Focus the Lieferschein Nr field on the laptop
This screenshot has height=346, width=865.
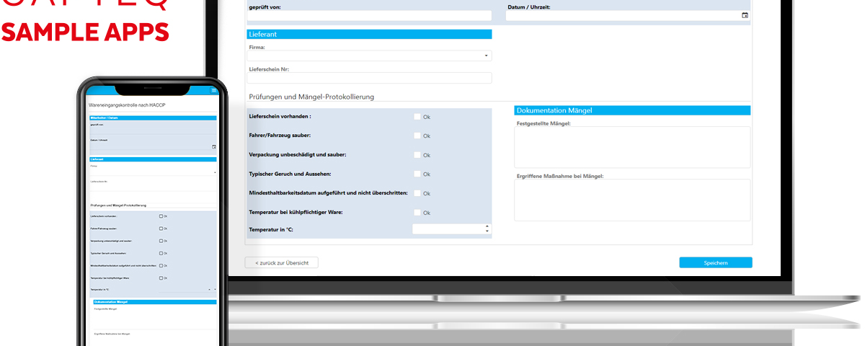click(x=369, y=78)
